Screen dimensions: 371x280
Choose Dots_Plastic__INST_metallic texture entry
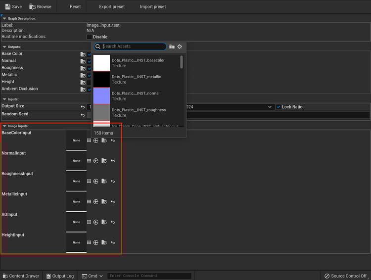[136, 79]
